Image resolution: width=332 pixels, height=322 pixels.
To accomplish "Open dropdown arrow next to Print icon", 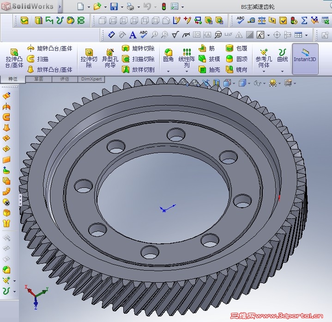I will point(139,7).
